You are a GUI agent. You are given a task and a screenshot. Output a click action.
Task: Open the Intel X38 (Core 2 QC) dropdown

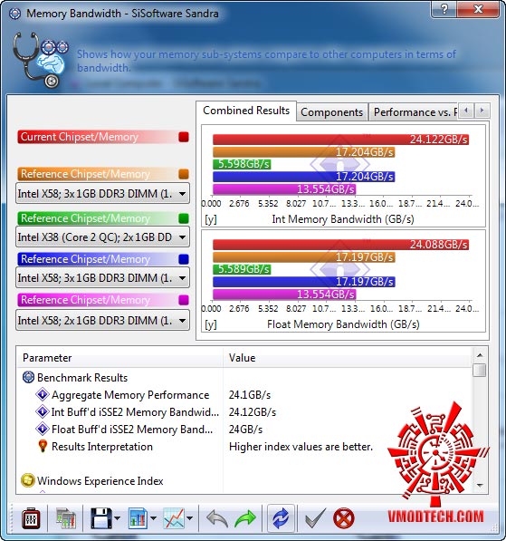tap(102, 237)
